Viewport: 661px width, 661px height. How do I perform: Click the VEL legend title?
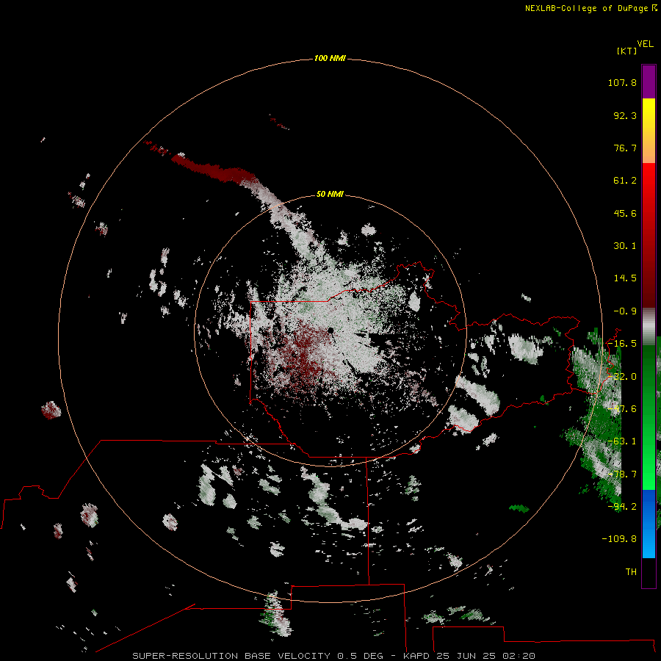645,44
